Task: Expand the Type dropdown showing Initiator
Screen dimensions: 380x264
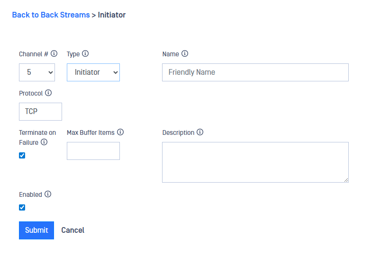Action: coord(93,72)
